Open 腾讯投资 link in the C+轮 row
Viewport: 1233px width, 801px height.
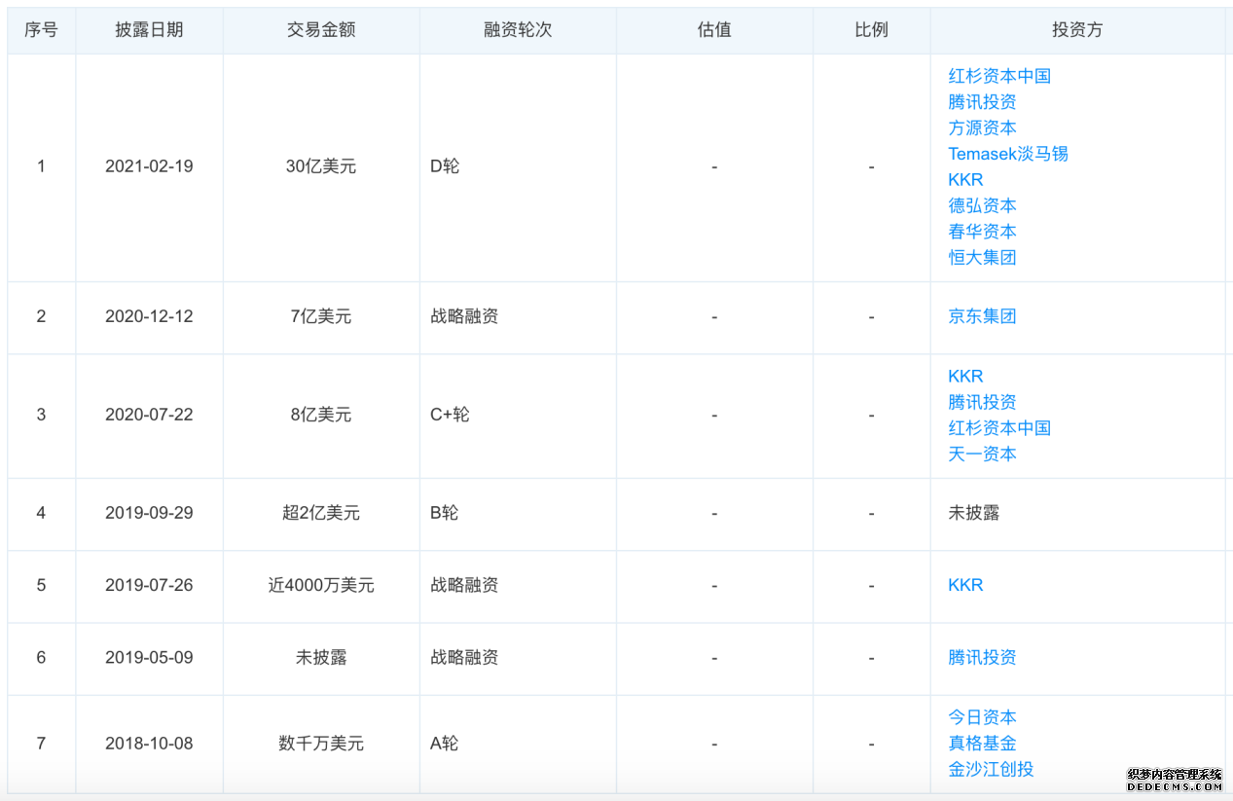982,402
